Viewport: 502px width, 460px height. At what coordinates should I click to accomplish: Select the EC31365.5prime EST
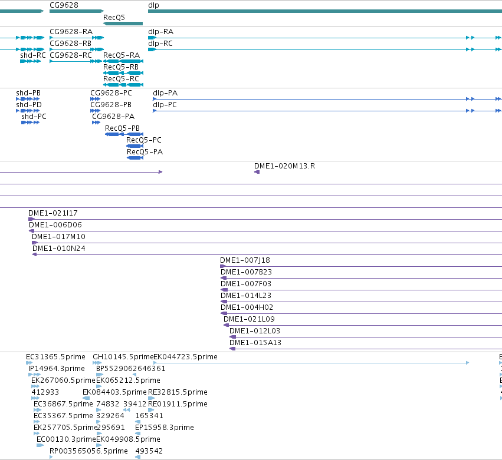pos(29,363)
